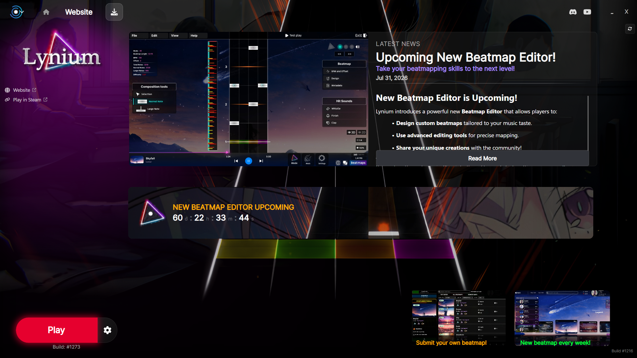Viewport: 637px width, 358px height.
Task: Open the beatmap editor news screenshot
Action: click(x=249, y=99)
